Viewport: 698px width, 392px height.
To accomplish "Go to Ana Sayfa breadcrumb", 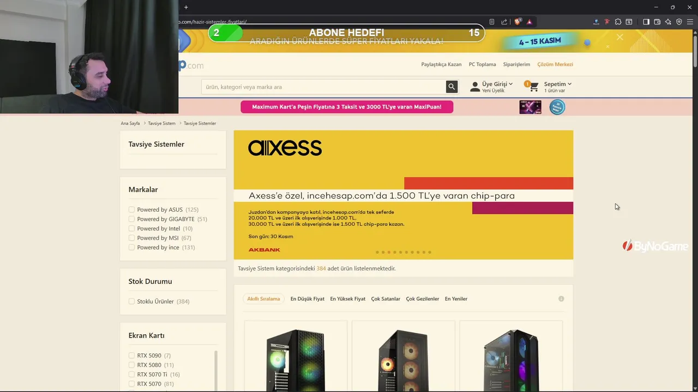I will coord(130,124).
